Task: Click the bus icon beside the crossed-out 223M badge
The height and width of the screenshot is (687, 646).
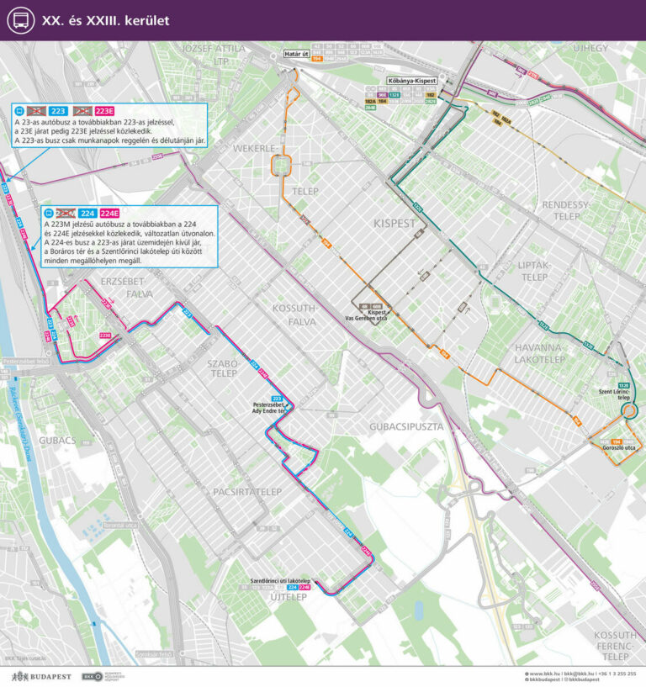Action: [x=48, y=213]
